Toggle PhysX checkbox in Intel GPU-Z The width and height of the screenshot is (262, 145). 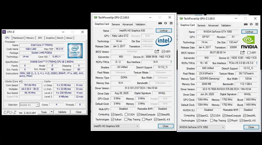pyautogui.click(x=143, y=120)
